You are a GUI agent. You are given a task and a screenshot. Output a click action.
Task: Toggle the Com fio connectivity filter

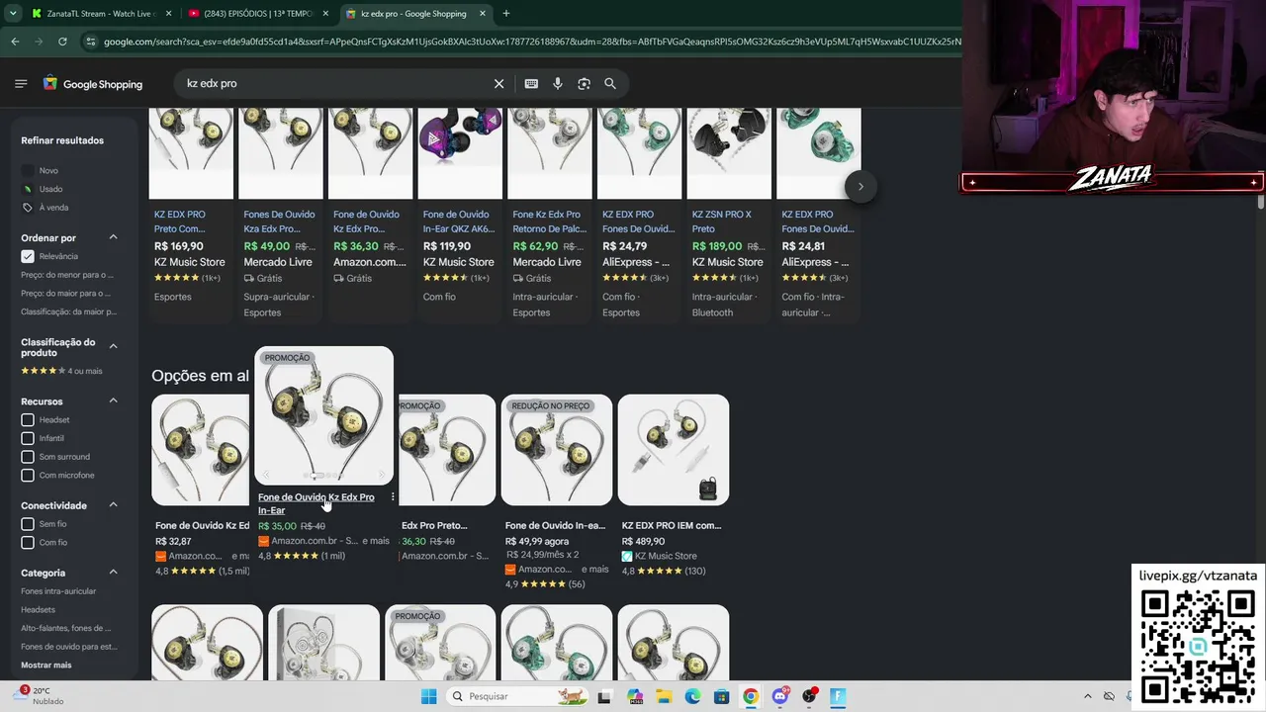[28, 543]
